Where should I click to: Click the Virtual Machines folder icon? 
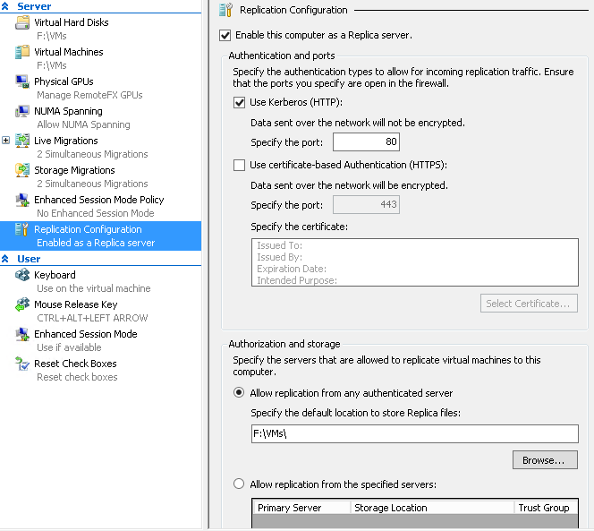coord(22,52)
